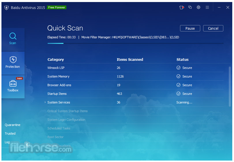Click the Scheduled Tasks row
This screenshot has width=234, height=162.
click(x=136, y=128)
